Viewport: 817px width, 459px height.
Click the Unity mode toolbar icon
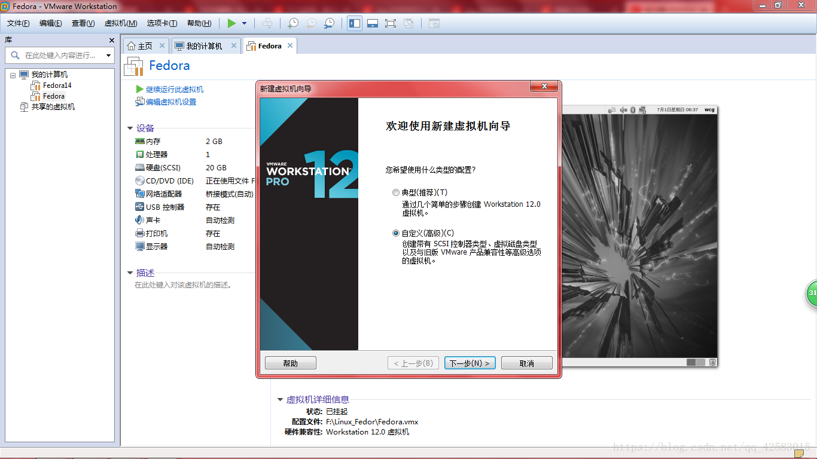[x=408, y=23]
